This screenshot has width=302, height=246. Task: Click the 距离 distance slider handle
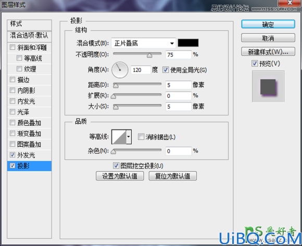[x=116, y=86]
